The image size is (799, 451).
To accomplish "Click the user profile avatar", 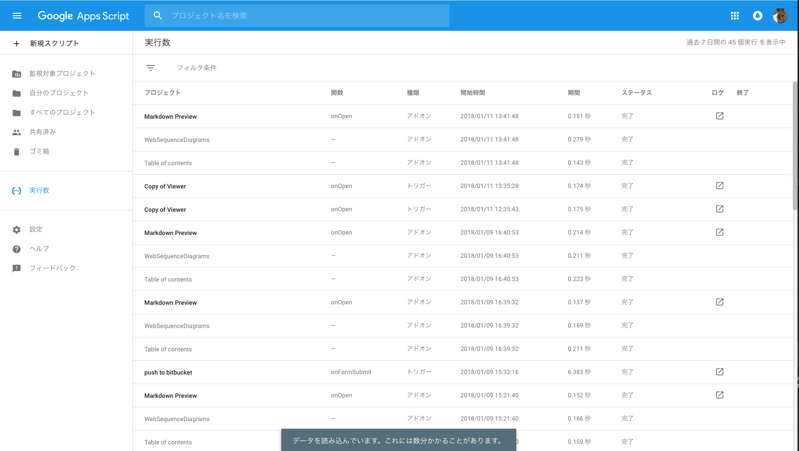I will [780, 15].
